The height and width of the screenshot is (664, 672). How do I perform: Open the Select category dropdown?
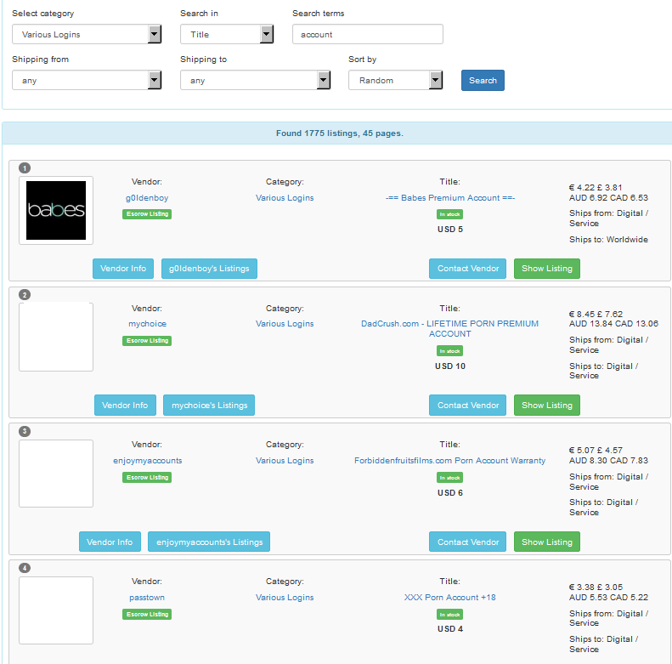point(87,34)
